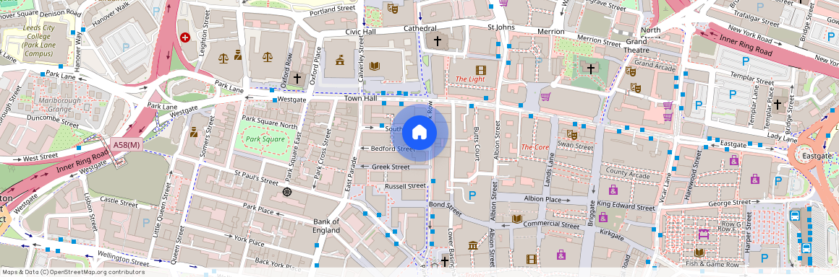Select the cinema film icon at bottom near Albion Street
Viewport: 839px width, 277px height.
531,260
